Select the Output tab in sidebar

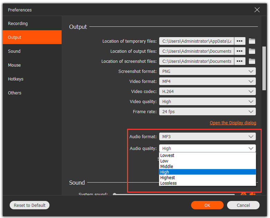coord(32,37)
